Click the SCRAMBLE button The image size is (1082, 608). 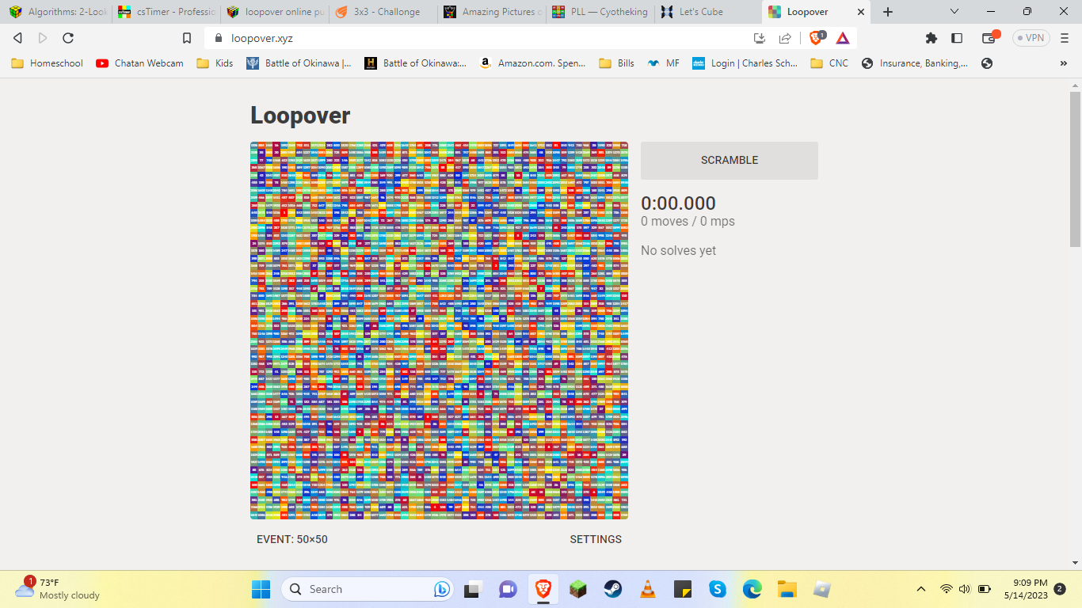point(729,160)
